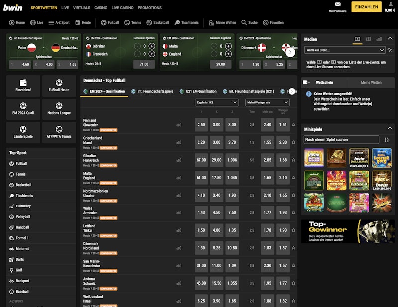The height and width of the screenshot is (307, 398).
Task: Open the Posteingang envelope icon
Action: 338,4
